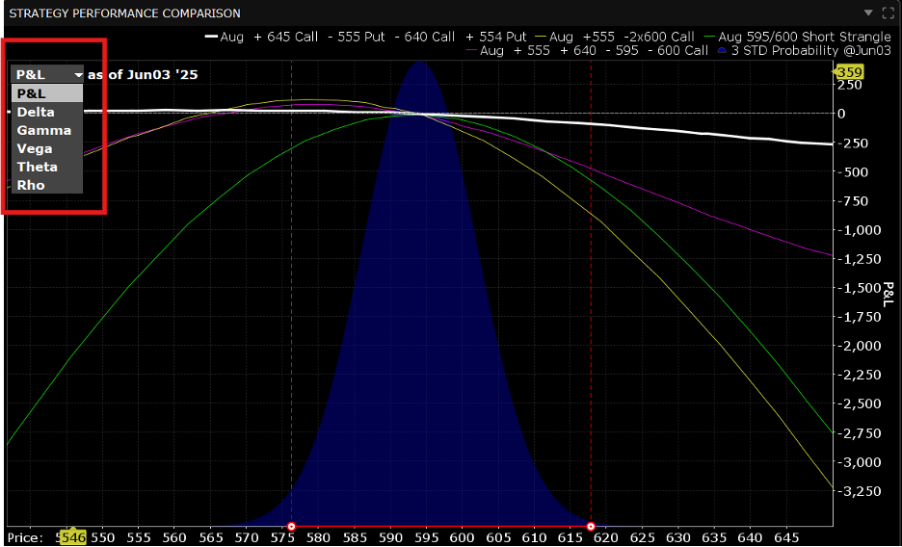Click the blue probability legend icon

click(x=723, y=51)
